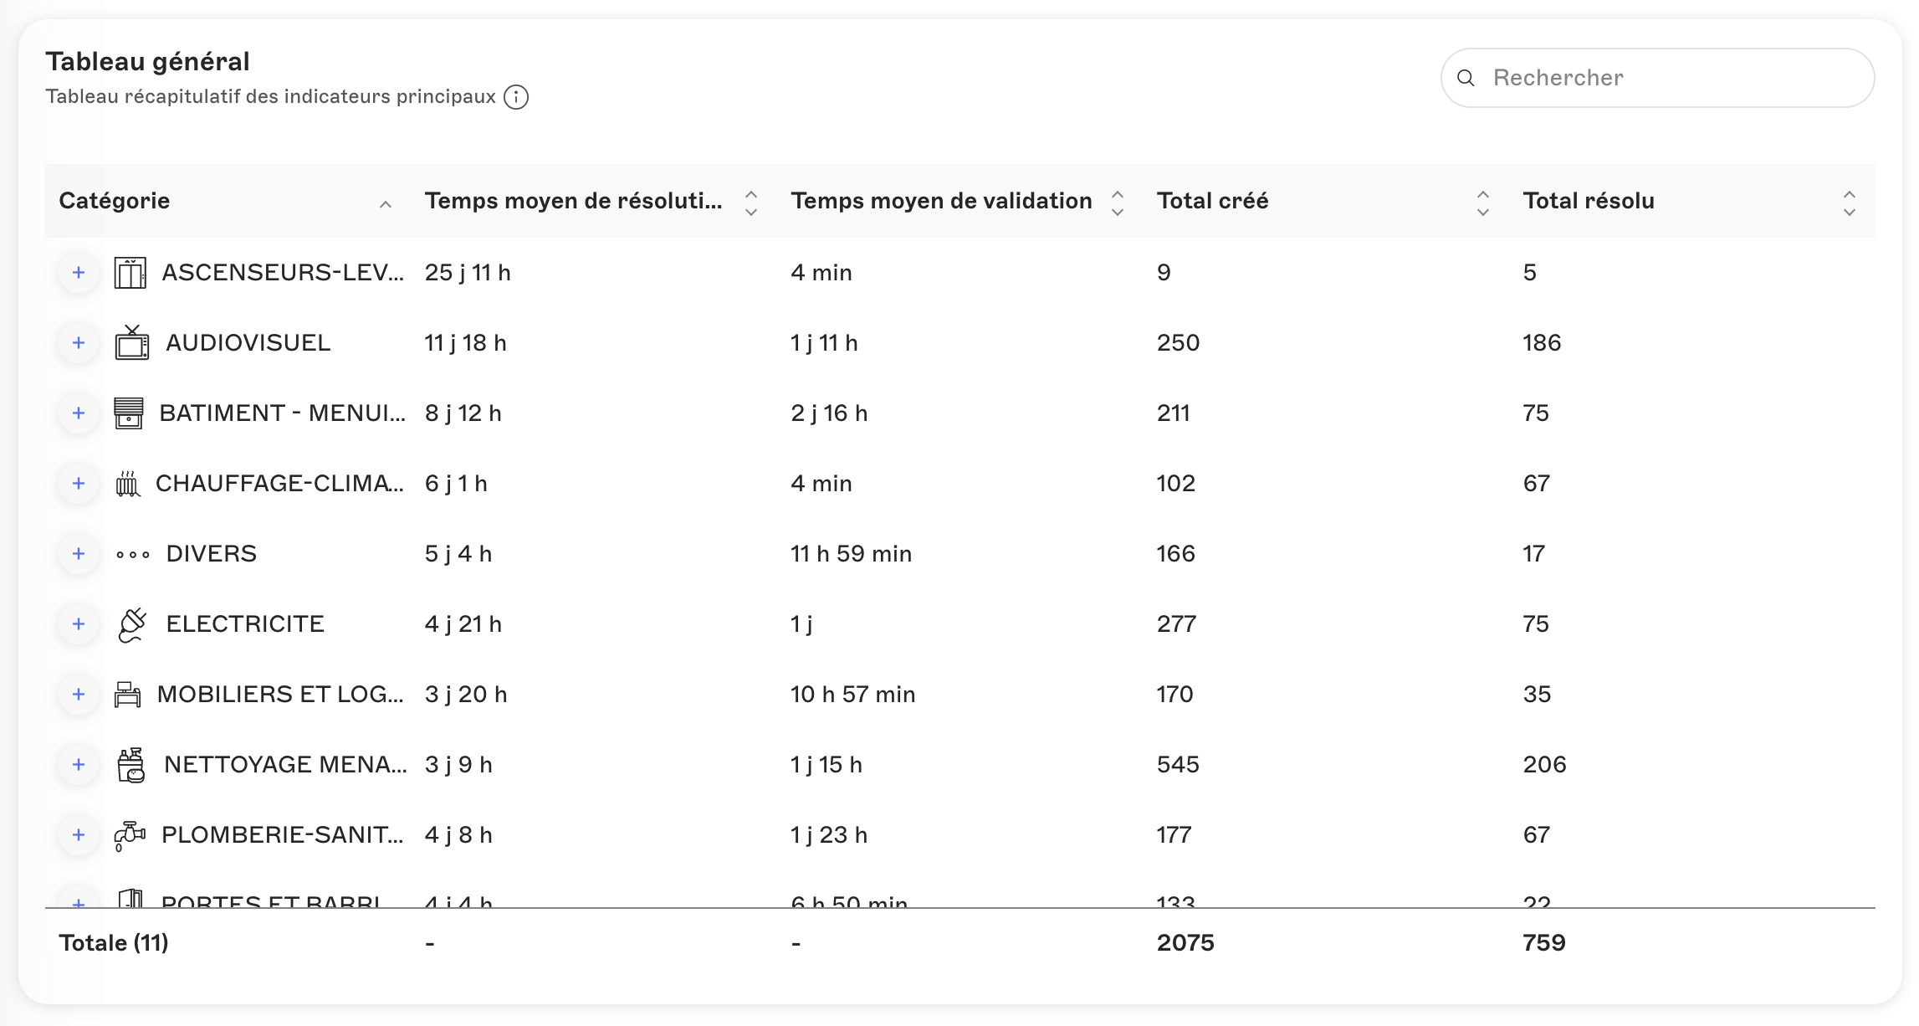This screenshot has height=1026, width=1919.
Task: Click the radiator icon for CHAUFFAGE-CLIMA
Action: [127, 483]
